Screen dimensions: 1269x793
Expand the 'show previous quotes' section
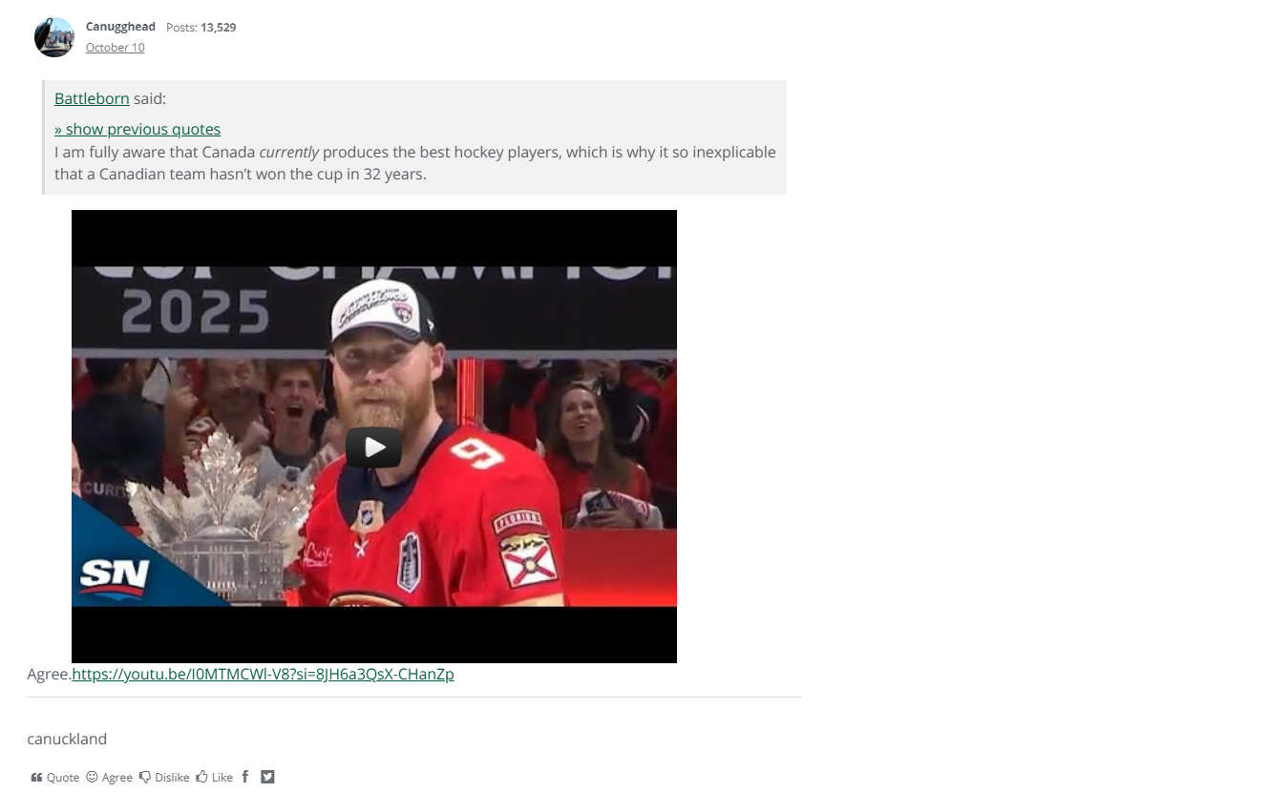coord(137,129)
